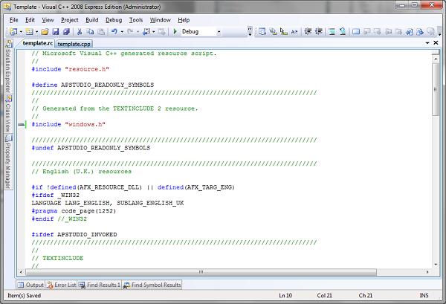Screen dimensions: 446x304
Task: Click next bookmark in document icon
Action: (x=420, y=31)
